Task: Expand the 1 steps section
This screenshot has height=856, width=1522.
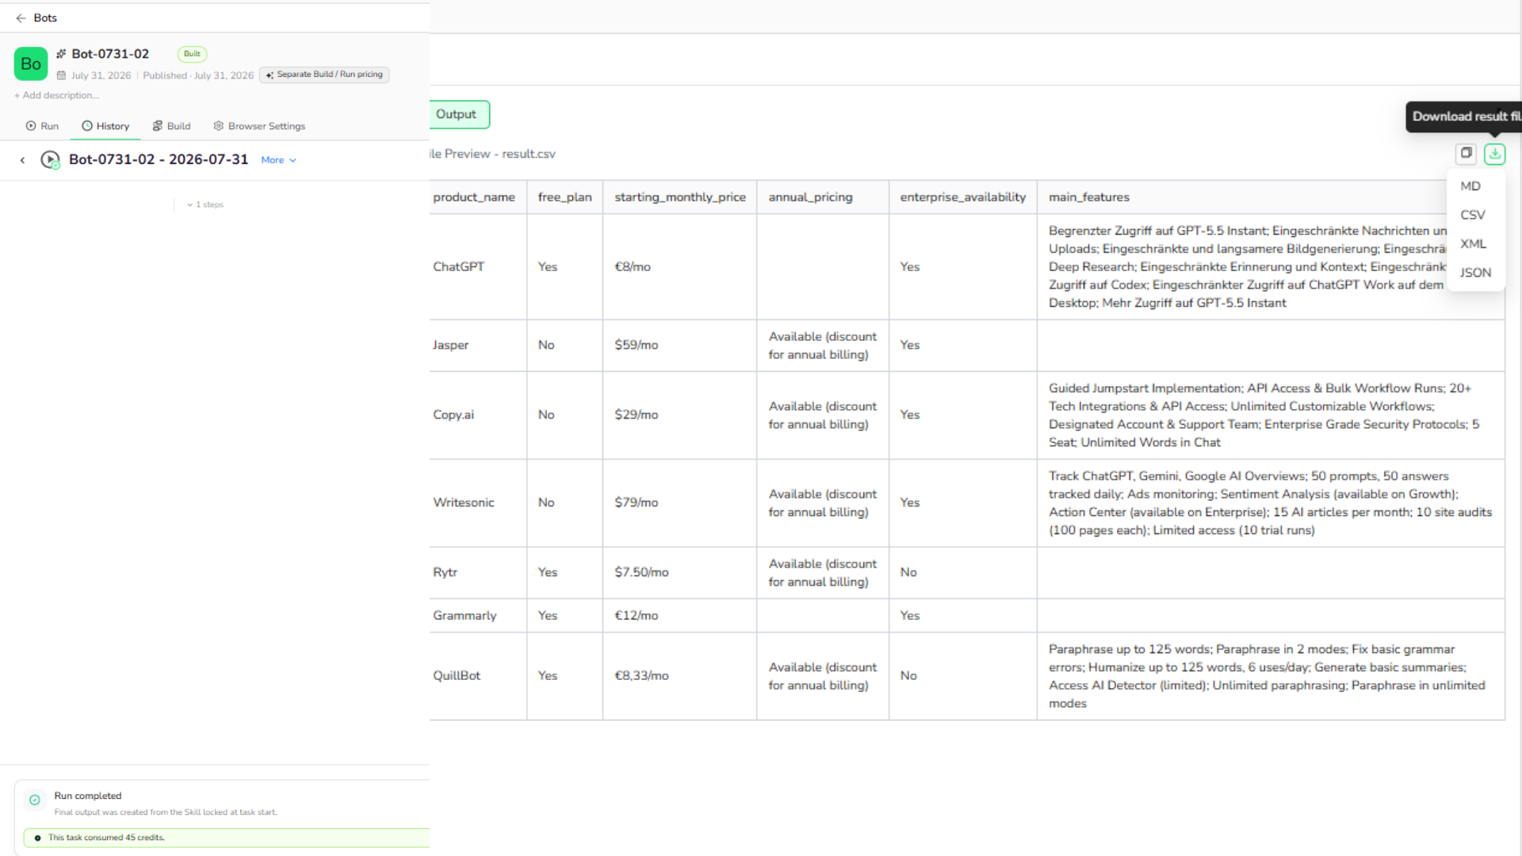Action: click(205, 204)
